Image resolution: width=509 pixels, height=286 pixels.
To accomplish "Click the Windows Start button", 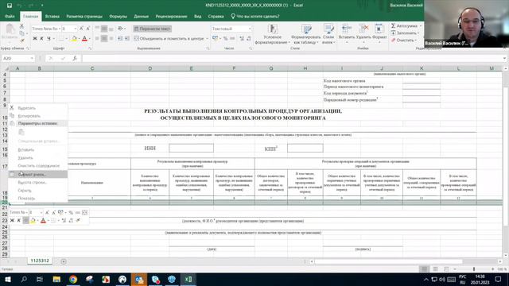I will click(x=8, y=279).
